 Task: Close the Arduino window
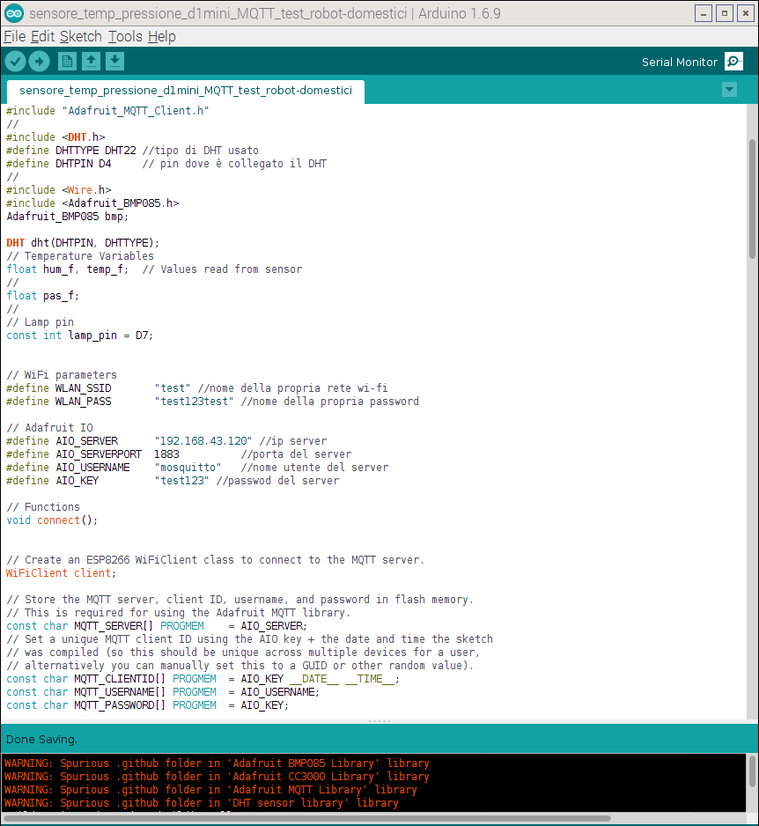pos(746,14)
